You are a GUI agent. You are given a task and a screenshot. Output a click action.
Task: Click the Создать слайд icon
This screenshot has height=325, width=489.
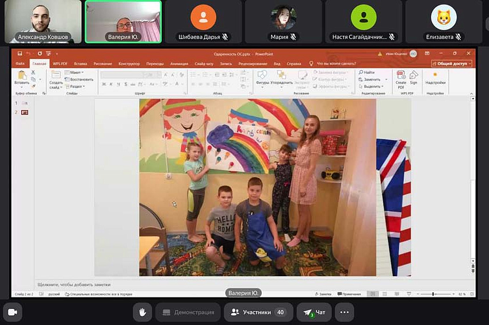56,79
